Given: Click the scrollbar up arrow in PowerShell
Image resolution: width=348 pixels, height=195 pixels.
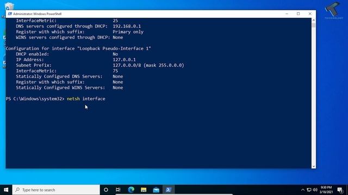Looking at the screenshot, I should click(x=314, y=20).
